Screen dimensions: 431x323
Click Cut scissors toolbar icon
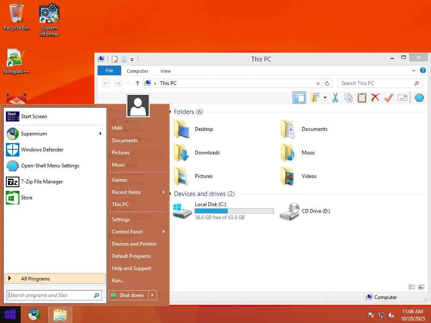point(335,98)
